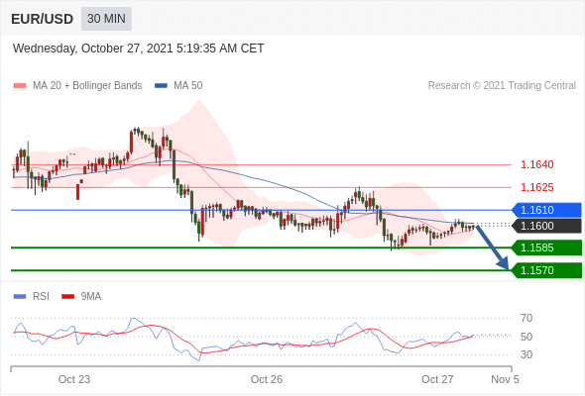The width and height of the screenshot is (585, 396).
Task: Click the red 9MA legend swatch
Action: (67, 297)
